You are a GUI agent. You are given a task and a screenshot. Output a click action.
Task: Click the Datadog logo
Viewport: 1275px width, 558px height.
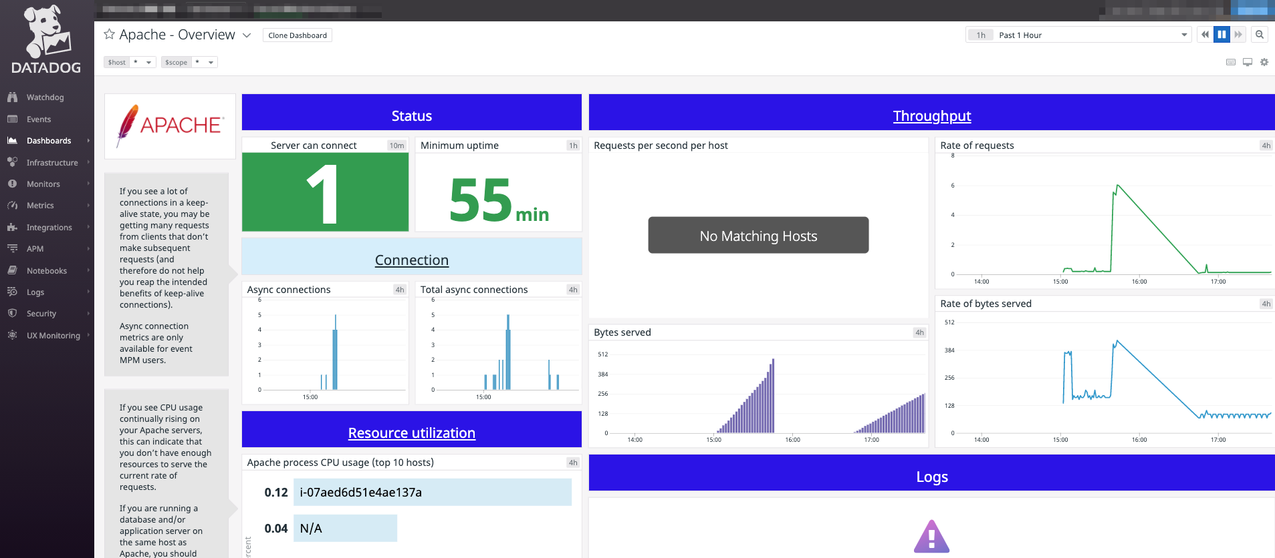(46, 40)
